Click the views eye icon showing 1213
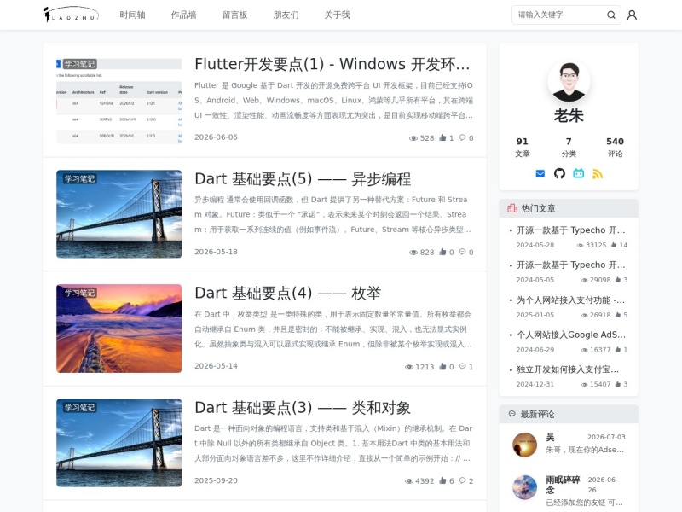This screenshot has width=682, height=512. point(409,367)
